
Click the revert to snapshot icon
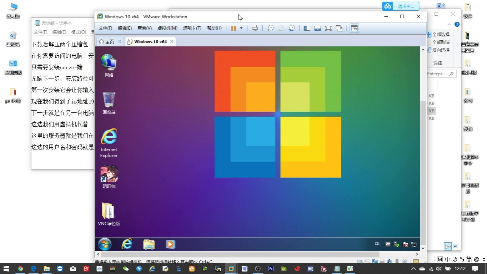281,28
